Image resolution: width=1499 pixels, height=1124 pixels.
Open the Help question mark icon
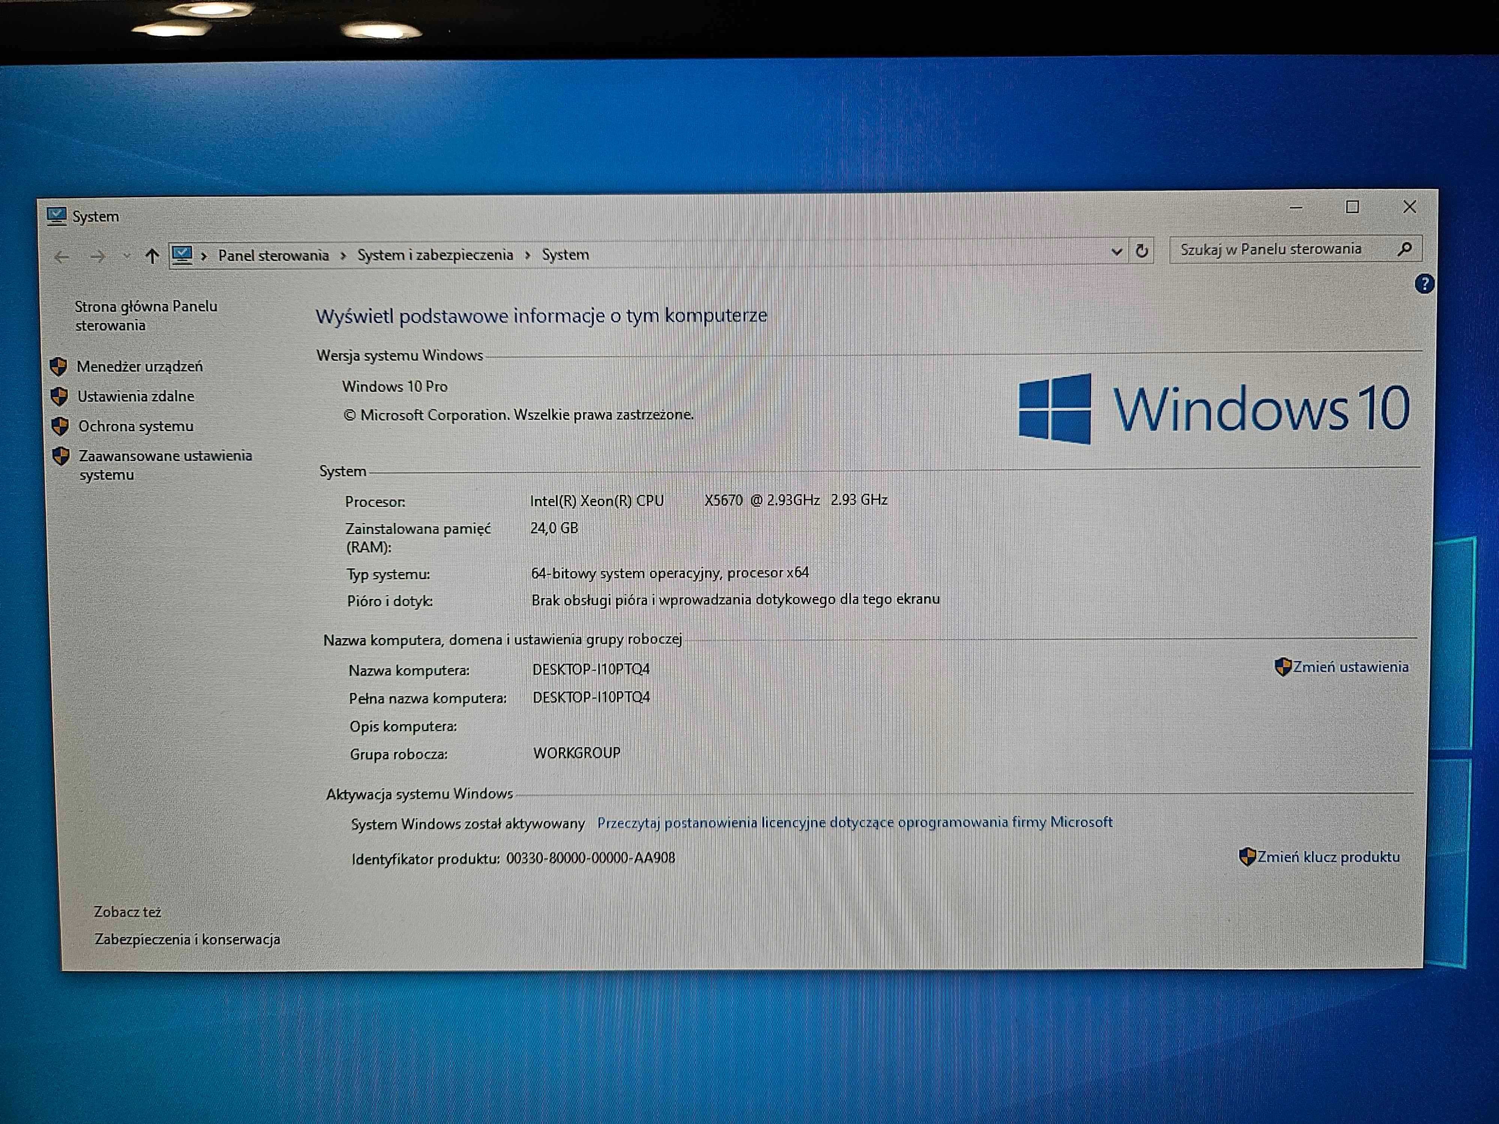pos(1424,284)
